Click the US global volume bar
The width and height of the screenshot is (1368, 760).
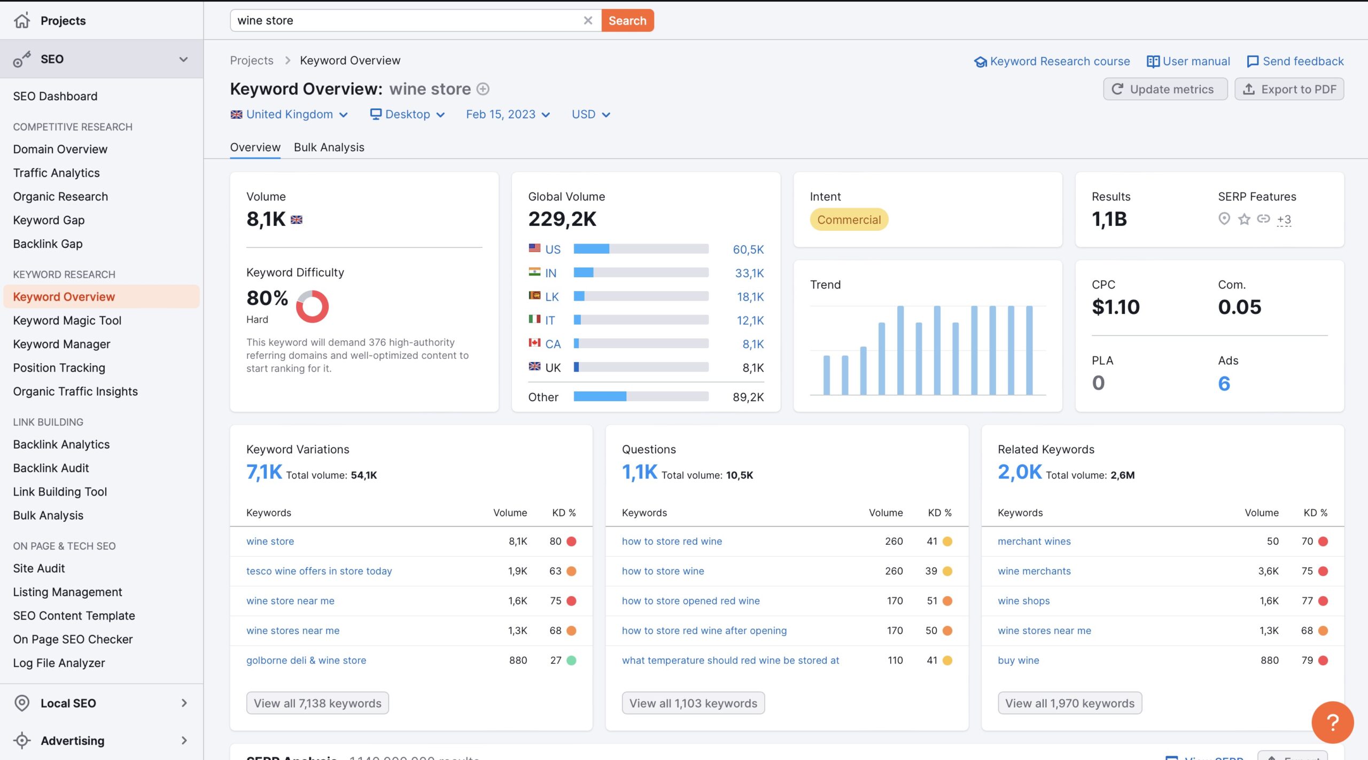[641, 249]
